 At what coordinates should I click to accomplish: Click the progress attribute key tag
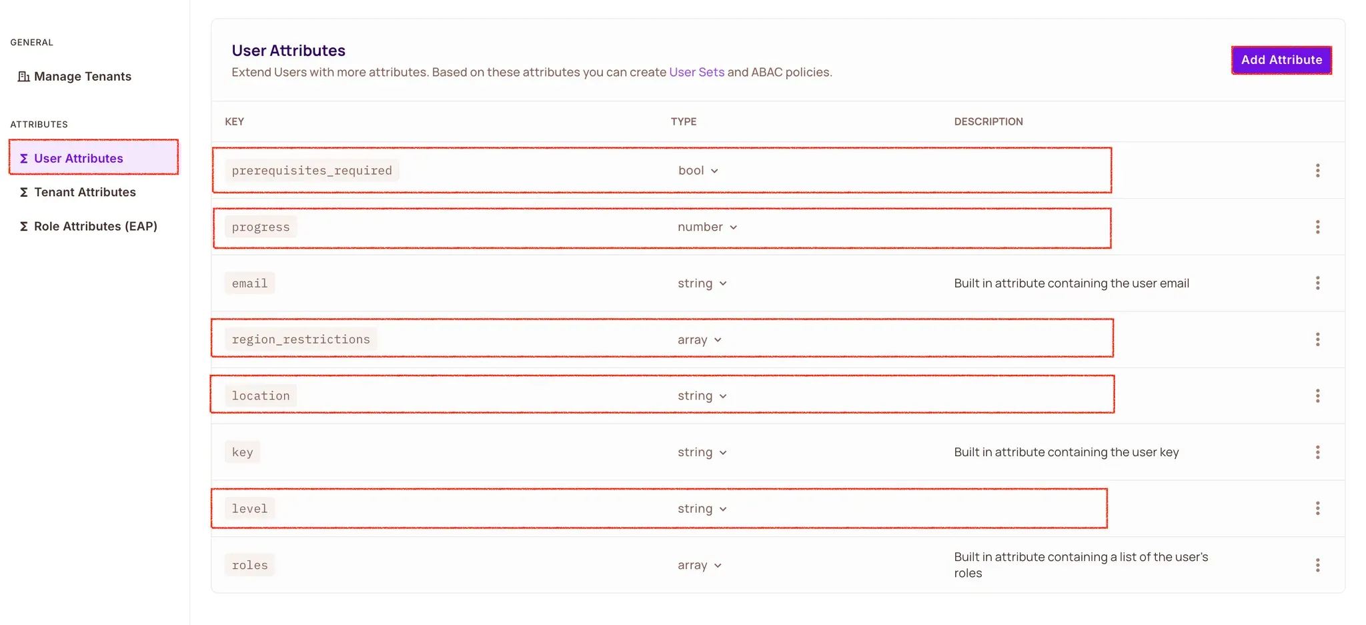(x=261, y=227)
